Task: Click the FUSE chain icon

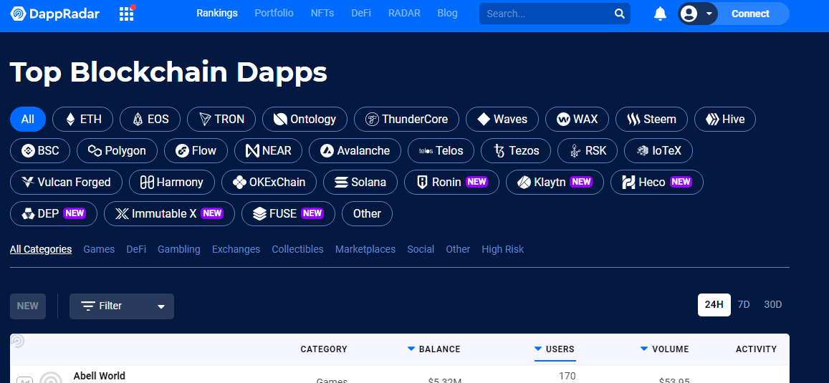Action: (x=259, y=214)
